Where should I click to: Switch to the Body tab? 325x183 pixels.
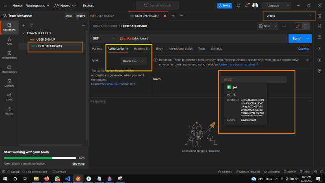point(159,48)
